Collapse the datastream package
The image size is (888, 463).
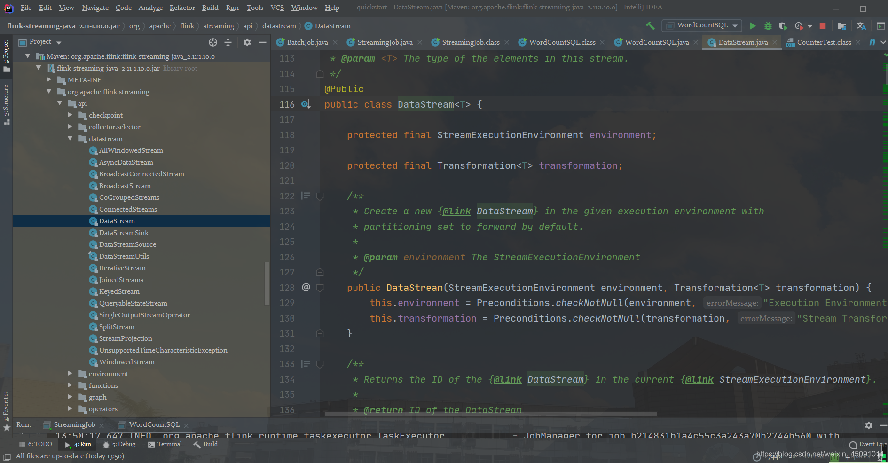point(70,138)
